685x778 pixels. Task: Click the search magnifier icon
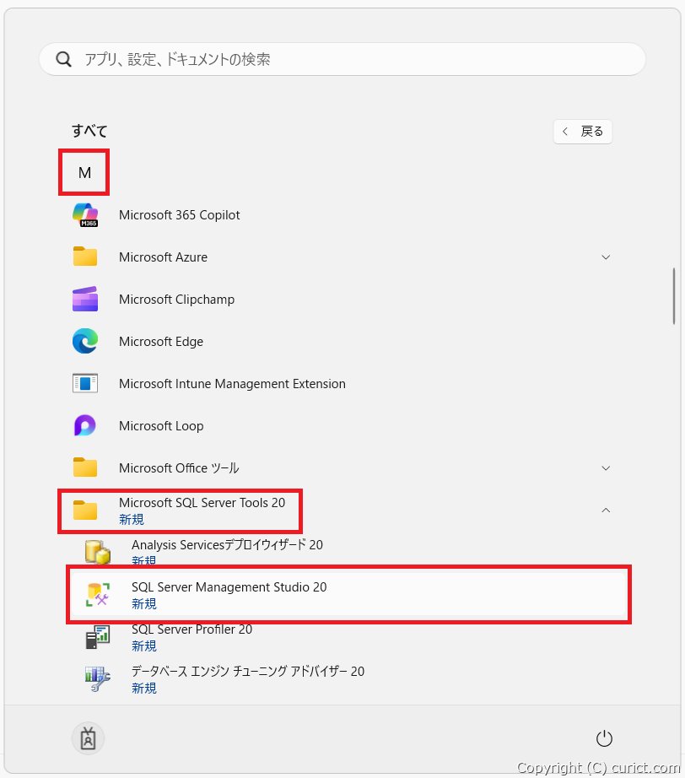[x=63, y=60]
